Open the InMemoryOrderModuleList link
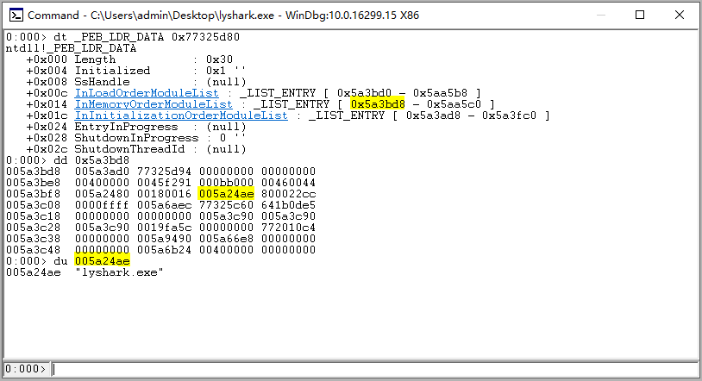The height and width of the screenshot is (381, 702). (x=154, y=104)
